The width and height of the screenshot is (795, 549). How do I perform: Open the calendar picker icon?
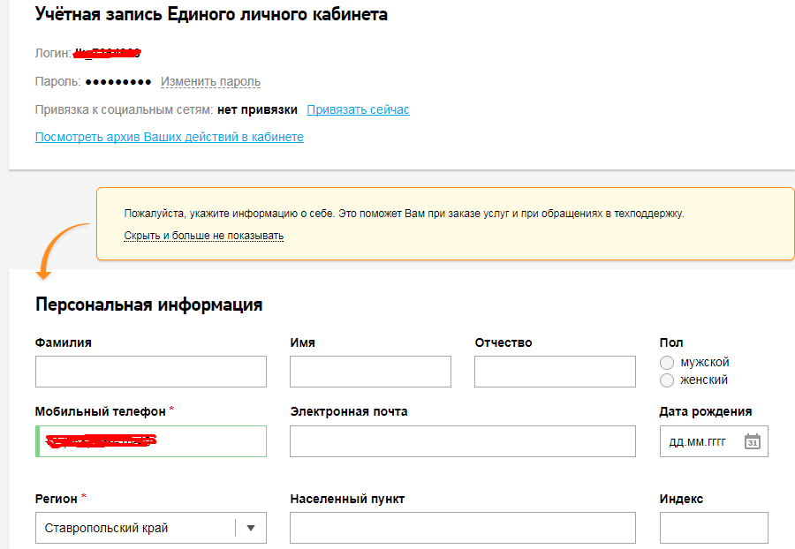tap(752, 441)
